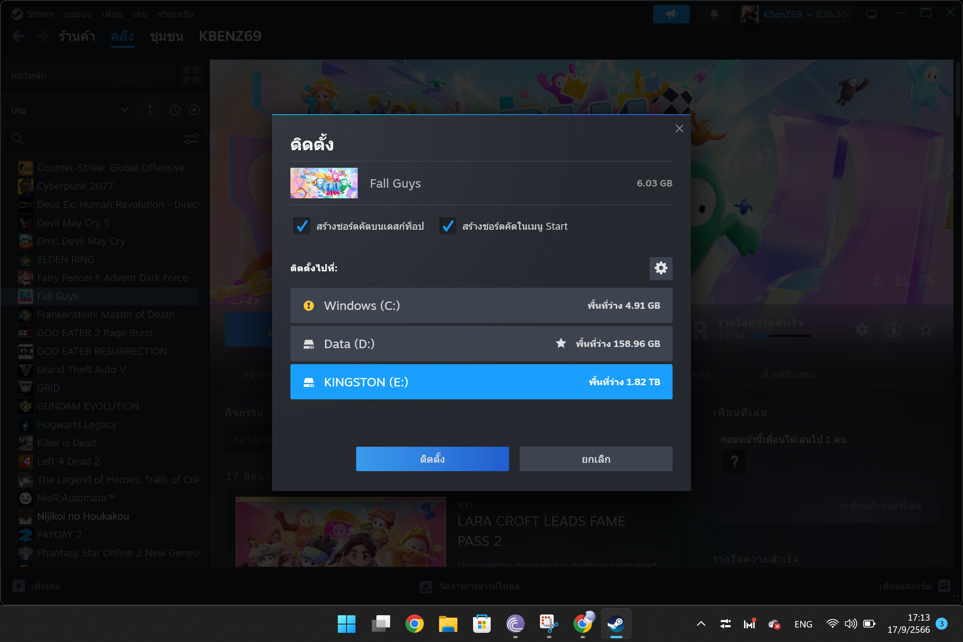Select Cyberpunk 2077 in the library list
Viewport: 963px width, 642px height.
[75, 186]
